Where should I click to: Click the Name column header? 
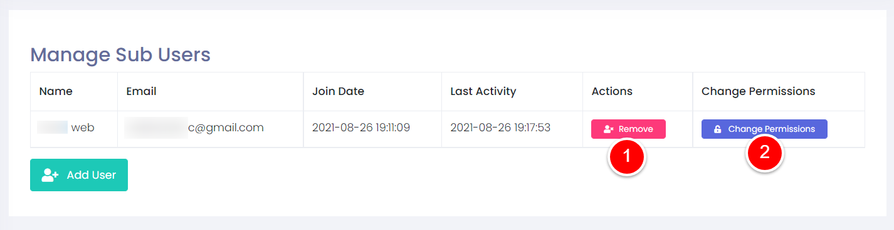pos(56,91)
